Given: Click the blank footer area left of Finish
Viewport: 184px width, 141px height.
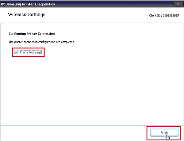Looking at the screenshot, I should pyautogui.click(x=77, y=132).
